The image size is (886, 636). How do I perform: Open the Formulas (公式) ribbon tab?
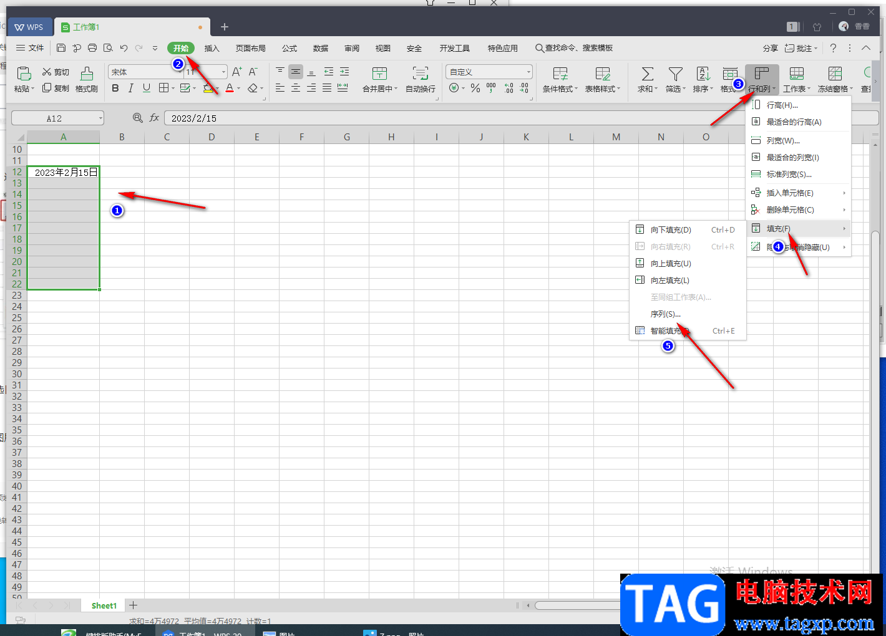(x=290, y=48)
